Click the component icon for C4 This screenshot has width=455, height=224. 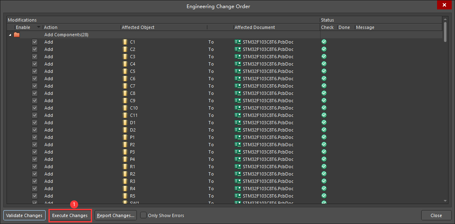coord(125,64)
